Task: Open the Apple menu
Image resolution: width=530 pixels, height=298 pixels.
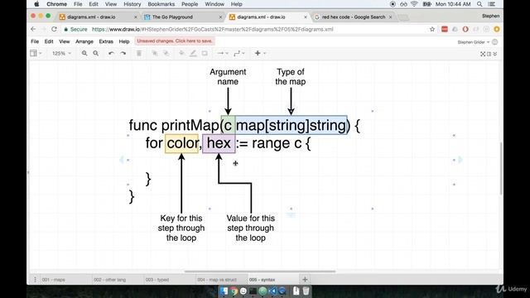Action: (x=36, y=4)
